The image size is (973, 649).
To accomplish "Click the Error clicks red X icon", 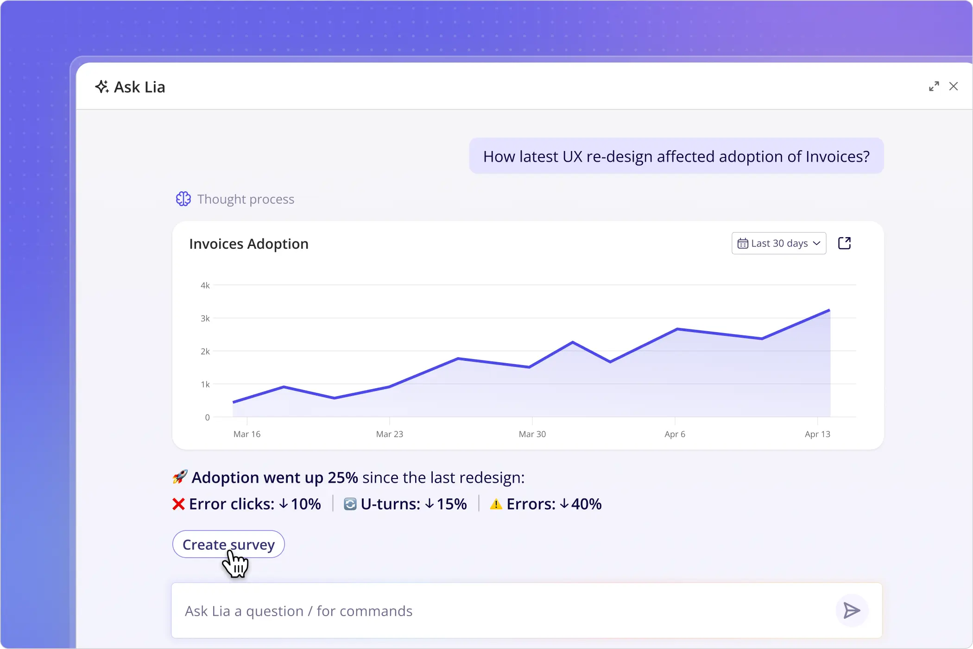I will point(178,504).
